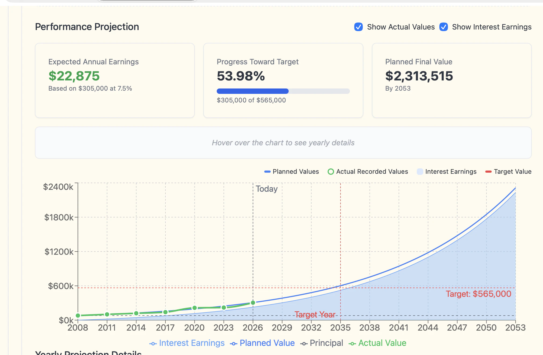Viewport: 543px width, 355px height.
Task: Click the Progress Toward Target progress bar
Action: click(x=283, y=91)
